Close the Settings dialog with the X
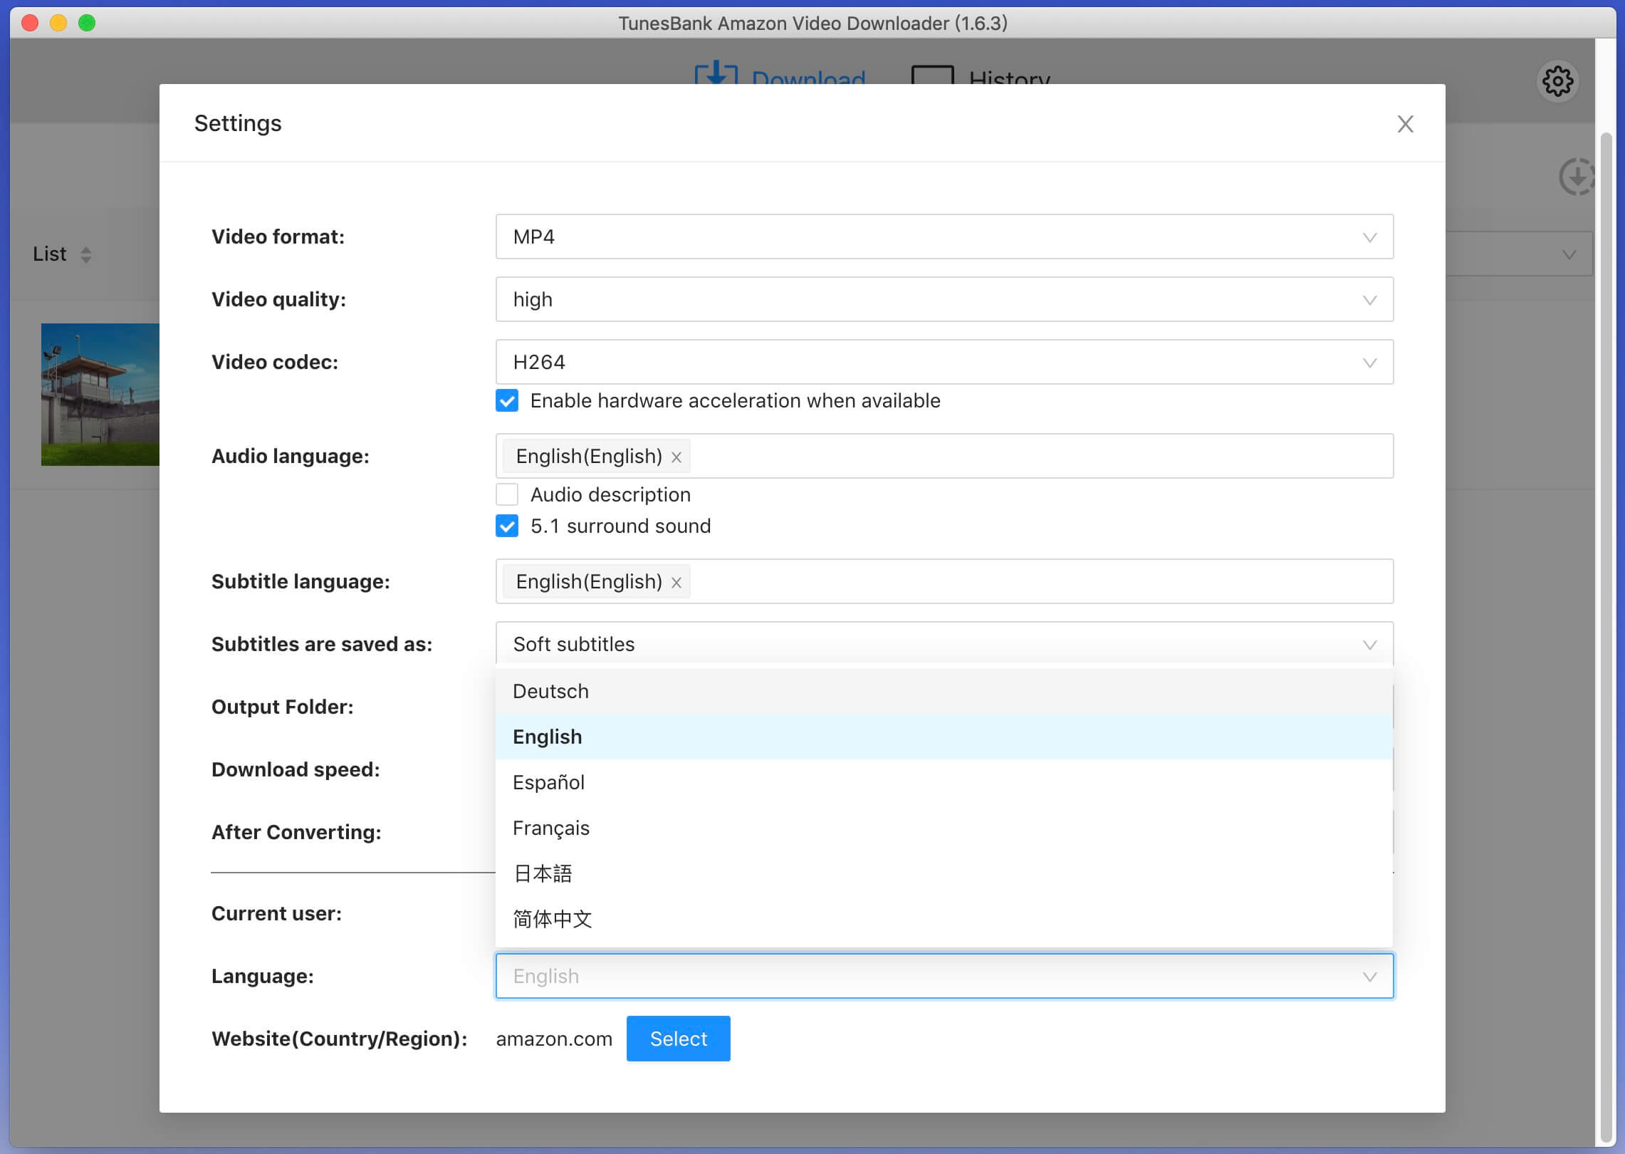The width and height of the screenshot is (1625, 1154). (x=1405, y=124)
